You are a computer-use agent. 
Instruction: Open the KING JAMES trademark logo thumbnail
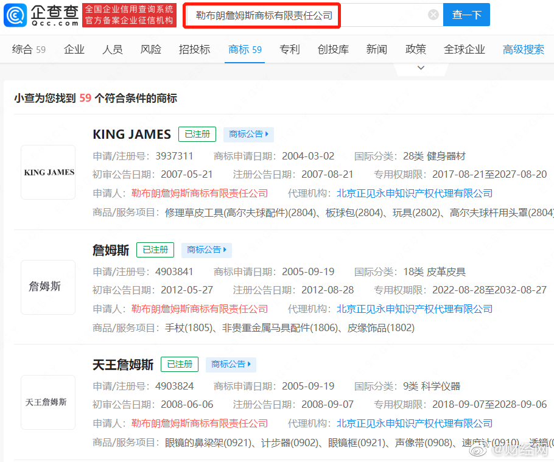[48, 172]
